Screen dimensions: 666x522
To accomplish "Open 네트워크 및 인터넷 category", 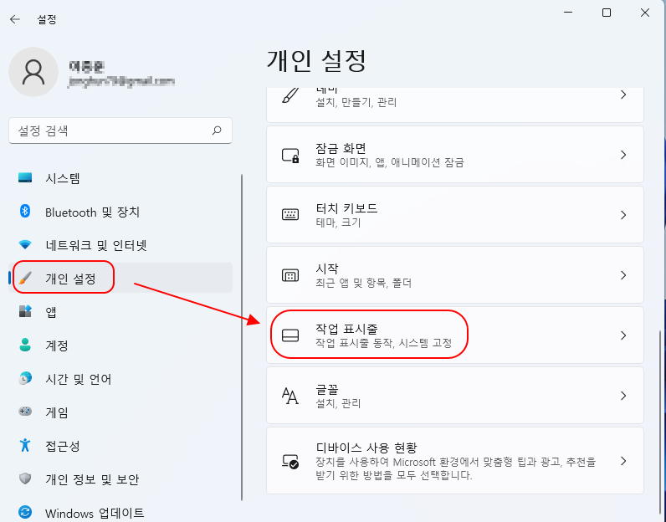I will (x=120, y=244).
